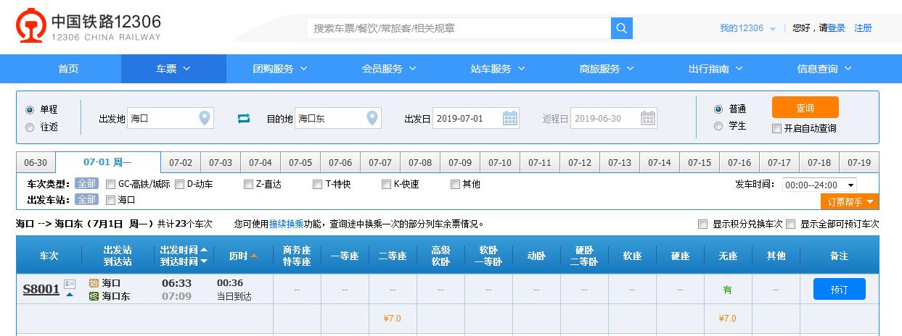Enable the 开启自动查询 checkbox

point(777,129)
